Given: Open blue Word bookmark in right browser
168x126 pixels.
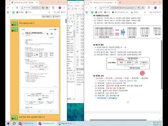Looking at the screenshot, I should [120, 12].
